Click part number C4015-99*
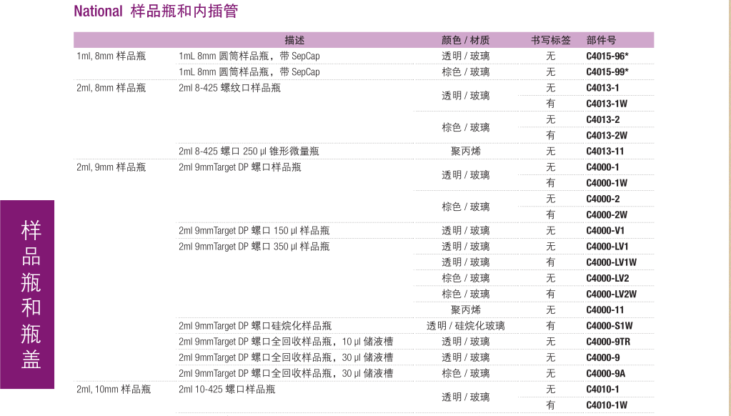This screenshot has height=416, width=731. tap(607, 71)
